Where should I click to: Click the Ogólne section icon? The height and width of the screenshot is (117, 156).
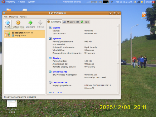(50, 28)
